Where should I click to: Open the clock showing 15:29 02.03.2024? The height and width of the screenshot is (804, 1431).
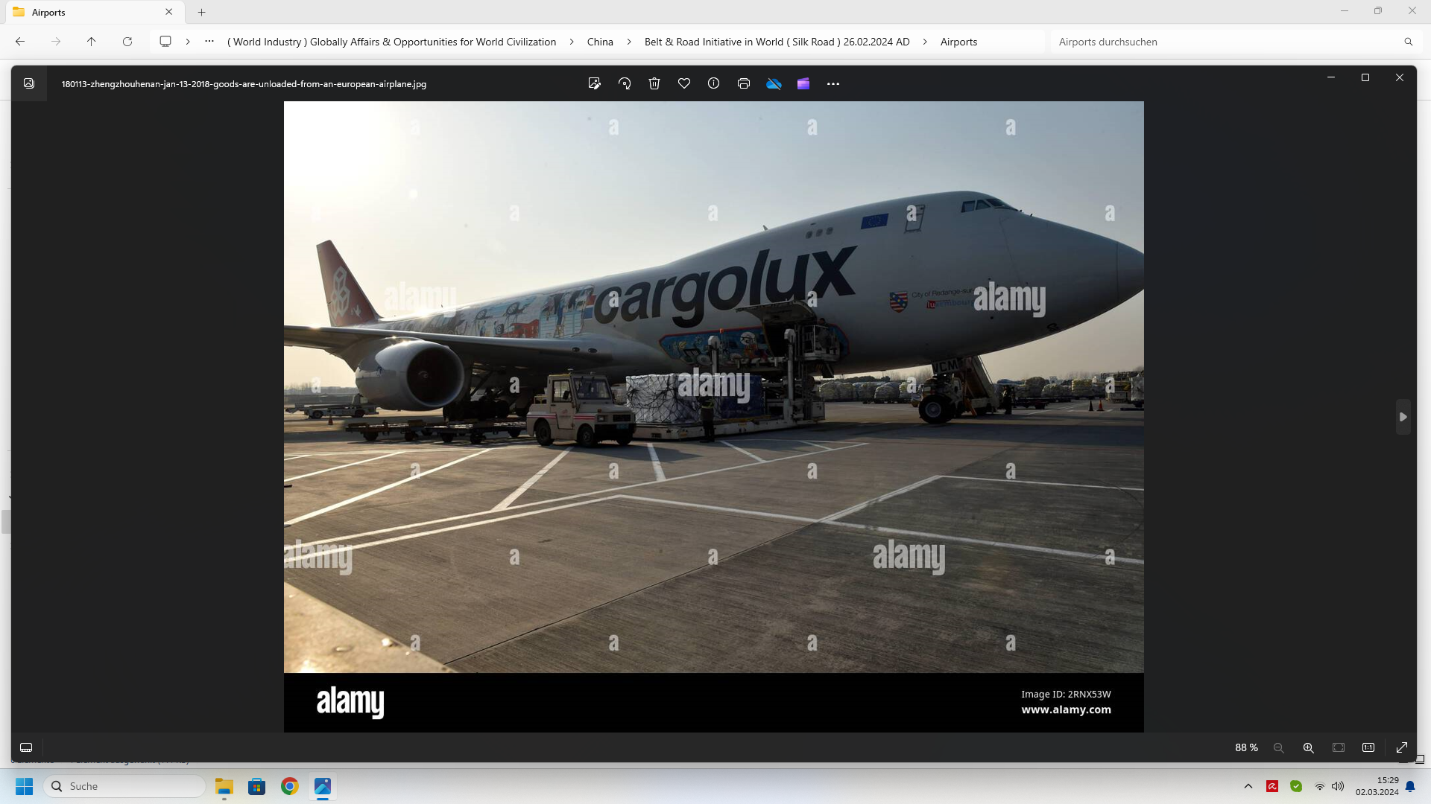(x=1377, y=786)
